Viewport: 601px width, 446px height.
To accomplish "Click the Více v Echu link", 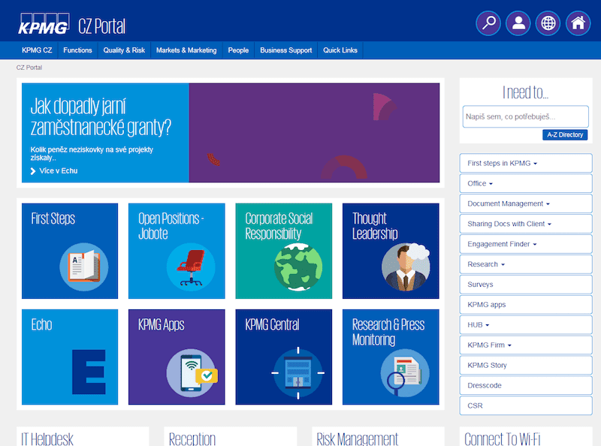I will click(x=59, y=171).
